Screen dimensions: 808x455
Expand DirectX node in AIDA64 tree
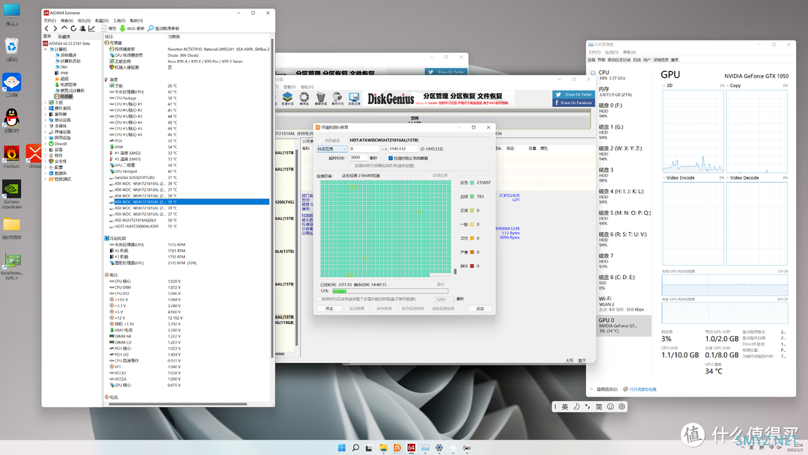pyautogui.click(x=46, y=144)
